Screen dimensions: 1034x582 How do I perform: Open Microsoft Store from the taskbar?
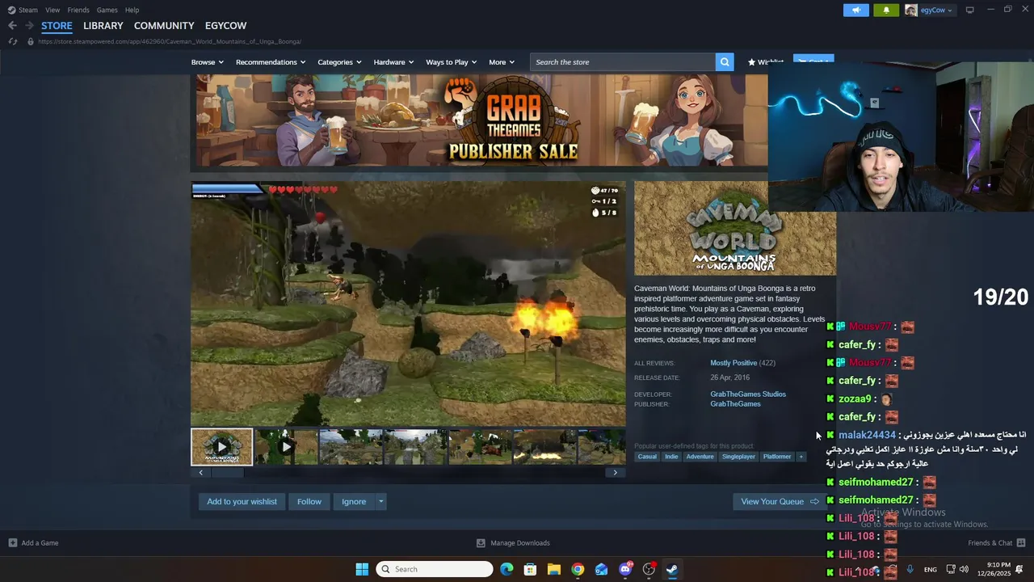point(530,569)
